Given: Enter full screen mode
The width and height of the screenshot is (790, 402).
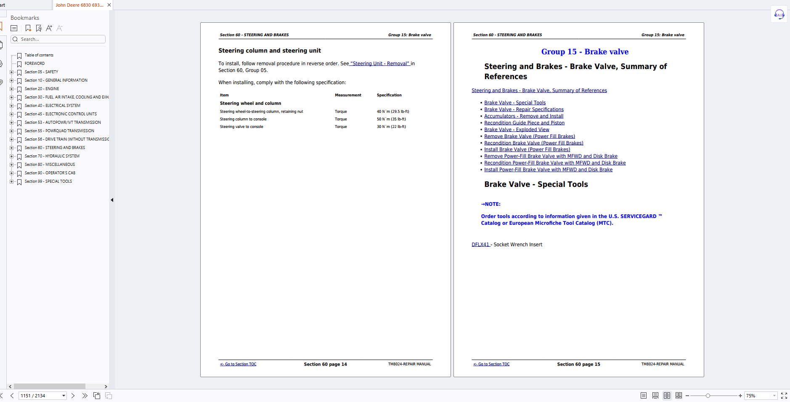Looking at the screenshot, I should 784,396.
